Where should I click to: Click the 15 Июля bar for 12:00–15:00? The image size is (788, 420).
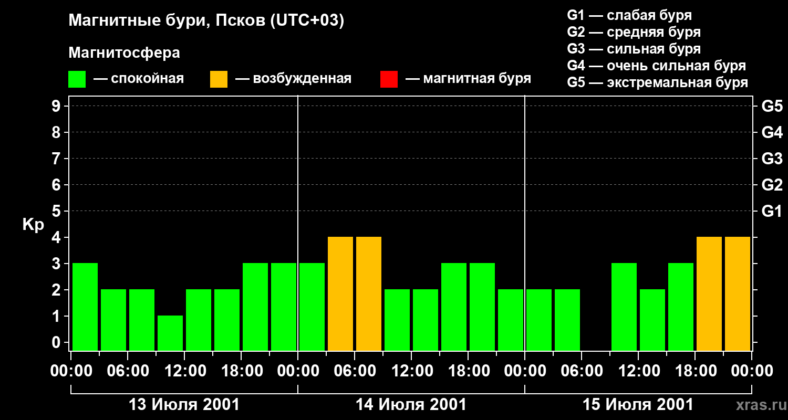coord(652,320)
